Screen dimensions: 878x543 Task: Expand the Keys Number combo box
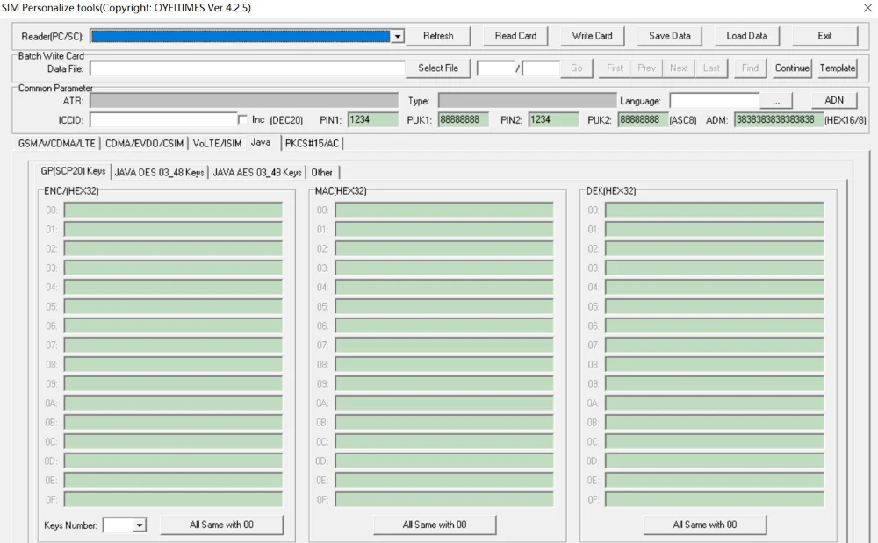coord(140,525)
